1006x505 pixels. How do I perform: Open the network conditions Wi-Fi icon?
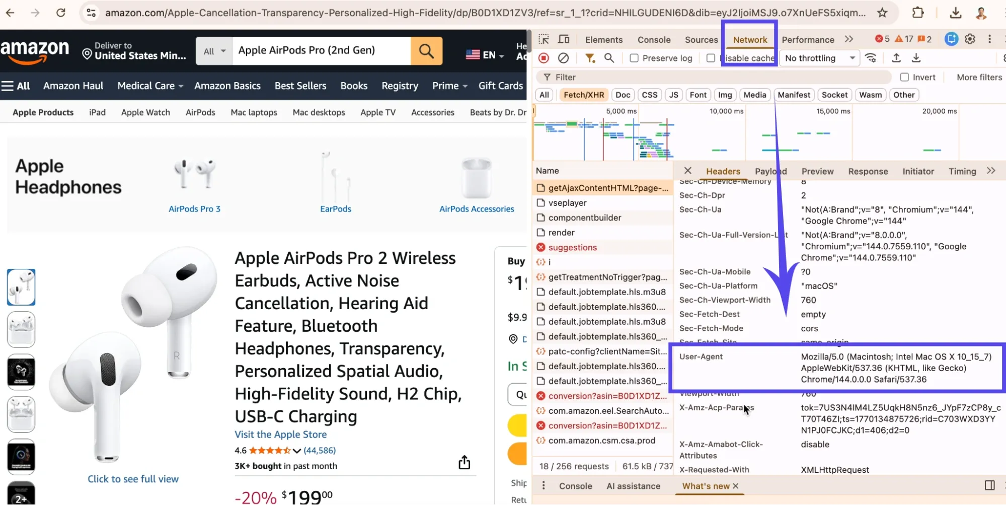tap(871, 58)
